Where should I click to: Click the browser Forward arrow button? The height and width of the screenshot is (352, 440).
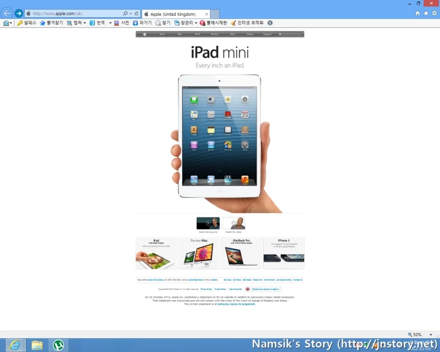click(19, 13)
